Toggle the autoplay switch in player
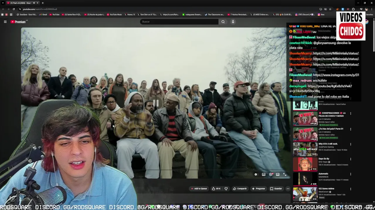The width and height of the screenshot is (375, 210). 256,174
